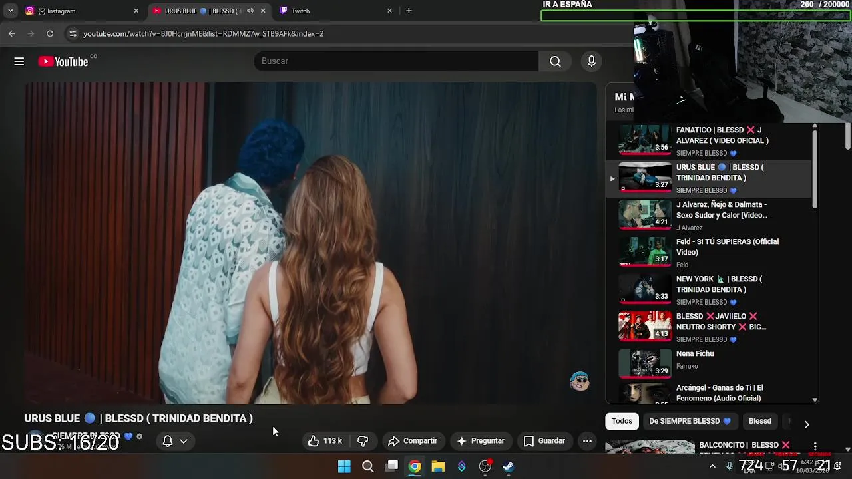Open the YouTube hamburger guide menu
This screenshot has width=852, height=479.
(x=19, y=61)
